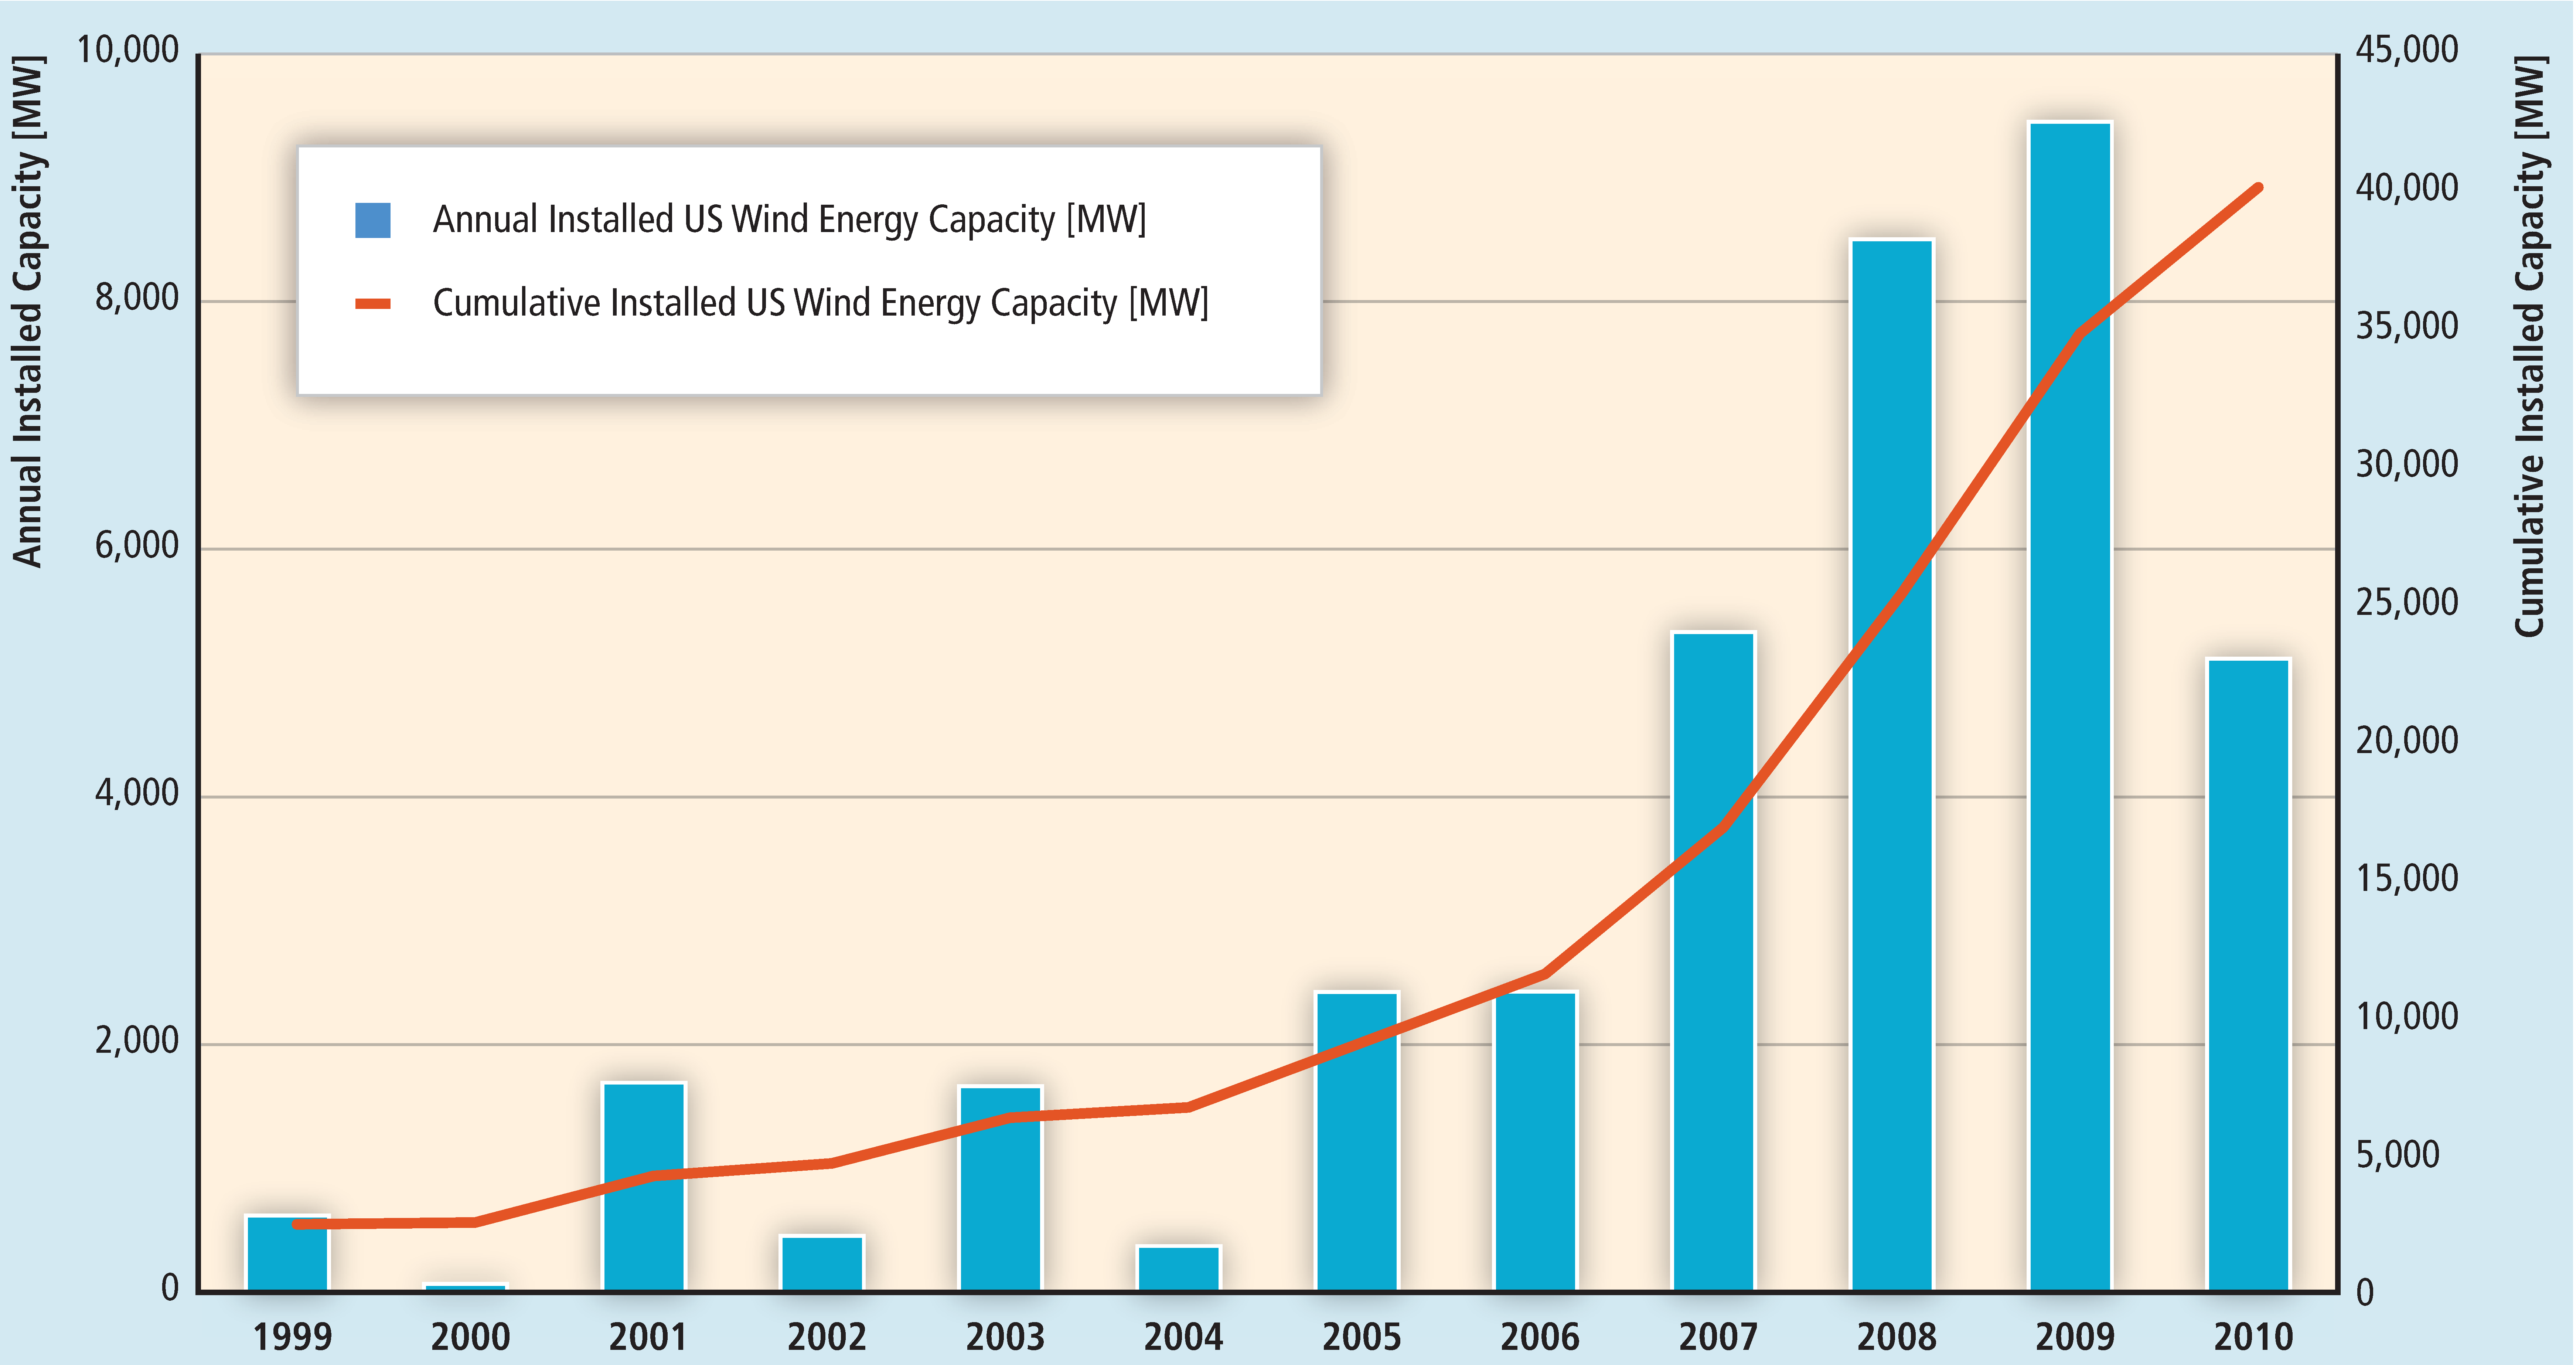
Task: Select the 2008 annual capacity bar
Action: (1892, 765)
